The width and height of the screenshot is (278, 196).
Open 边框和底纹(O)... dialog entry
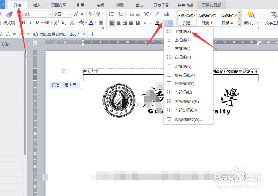[188, 119]
